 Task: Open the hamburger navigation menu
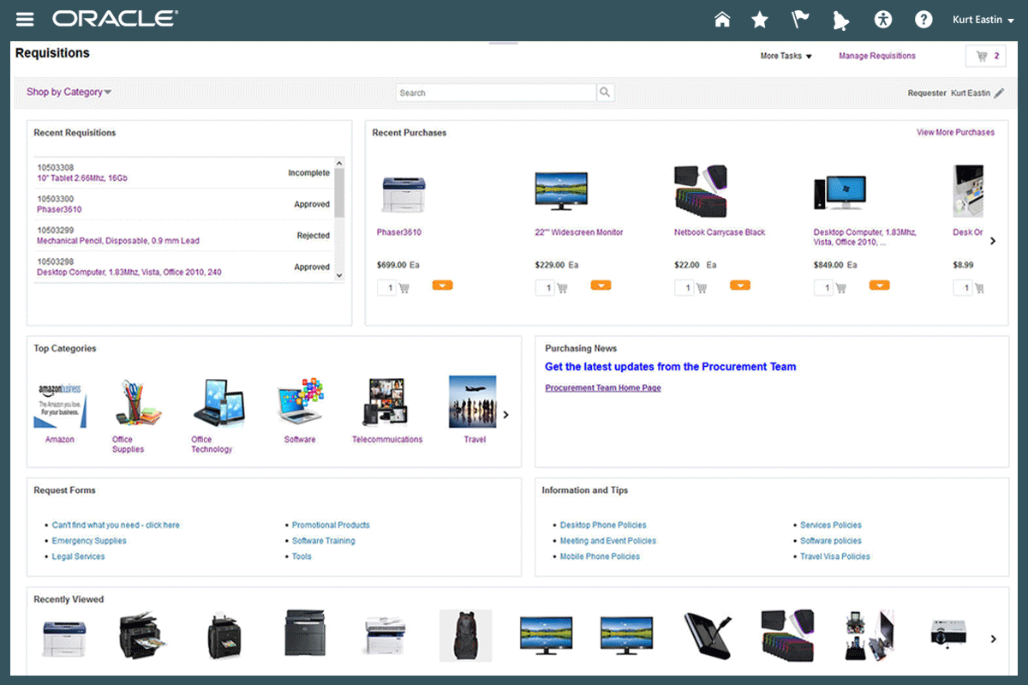25,19
